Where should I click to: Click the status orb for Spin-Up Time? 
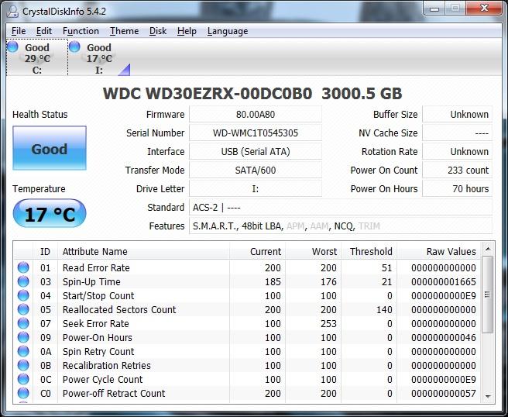(23, 281)
